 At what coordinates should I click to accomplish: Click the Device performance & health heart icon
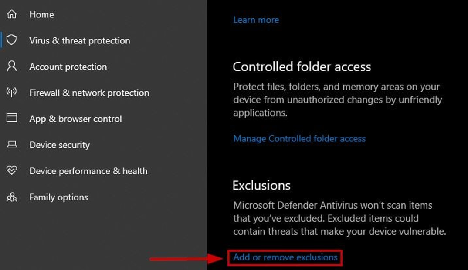click(x=12, y=171)
